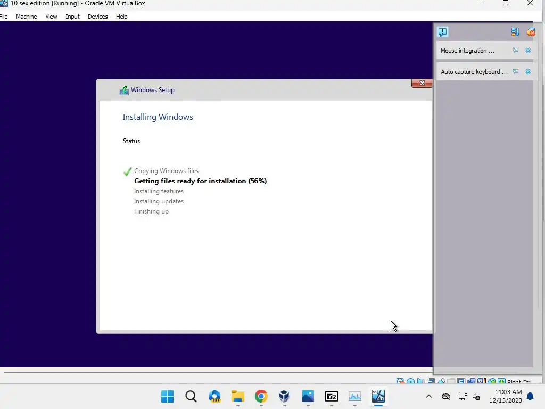The height and width of the screenshot is (409, 545).
Task: Open 7-Zip from the taskbar
Action: [x=332, y=396]
